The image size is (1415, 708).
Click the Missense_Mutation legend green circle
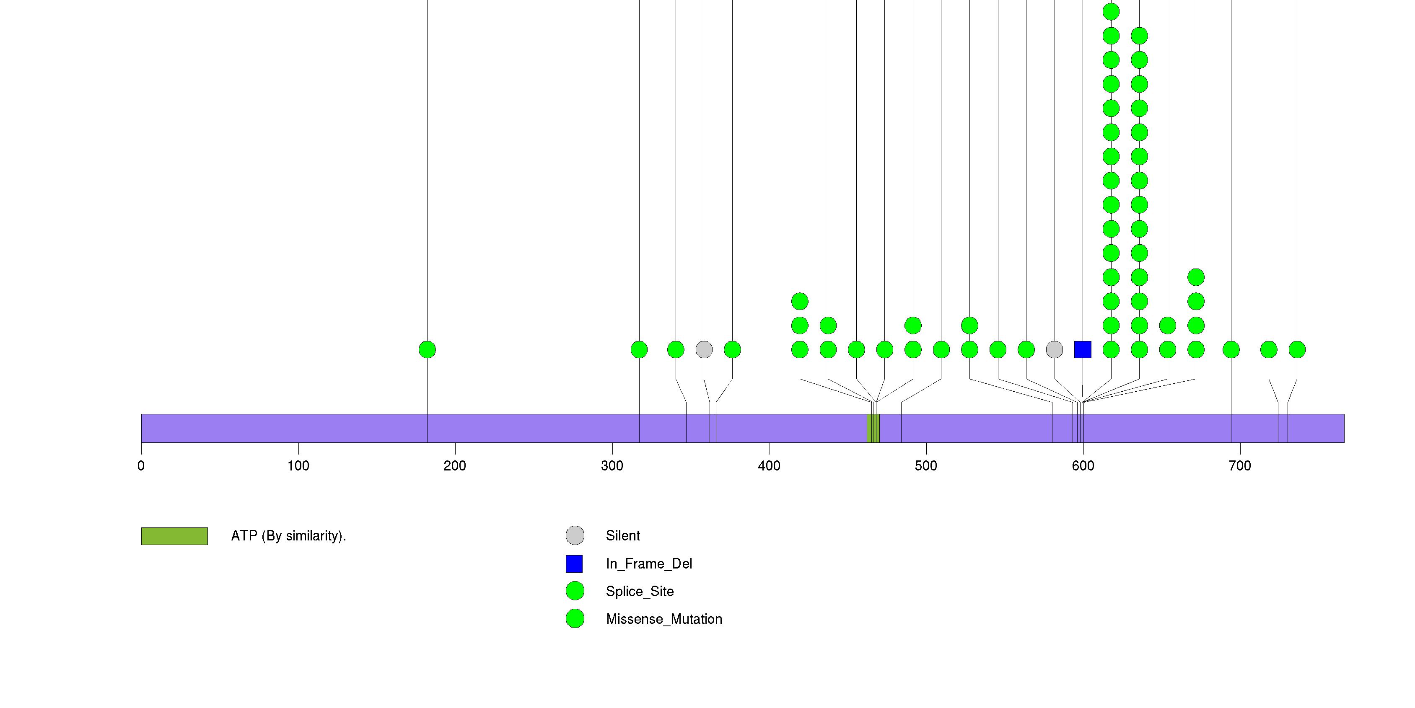pyautogui.click(x=575, y=618)
